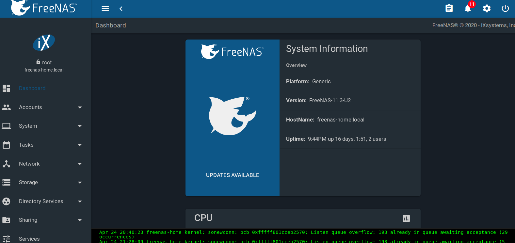Expand the Storage menu arrow
Image resolution: width=515 pixels, height=243 pixels.
(x=80, y=183)
